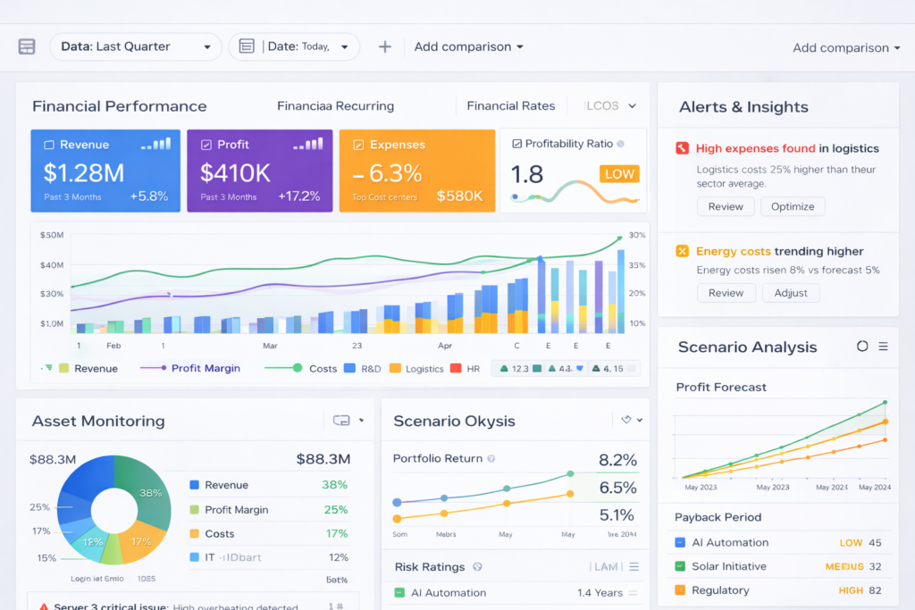Click the orange Energy costs alert icon
This screenshot has width=915, height=610.
[x=683, y=252]
